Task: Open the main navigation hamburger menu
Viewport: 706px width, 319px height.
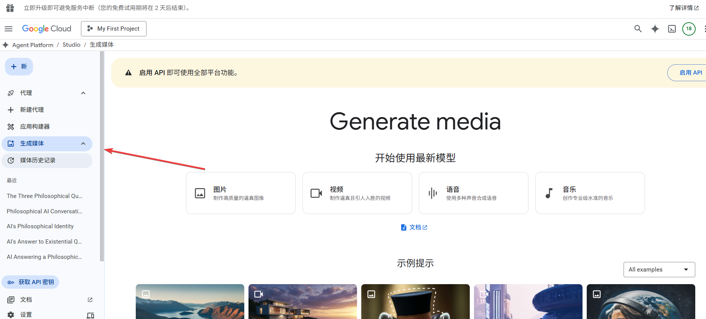Action: pyautogui.click(x=8, y=29)
